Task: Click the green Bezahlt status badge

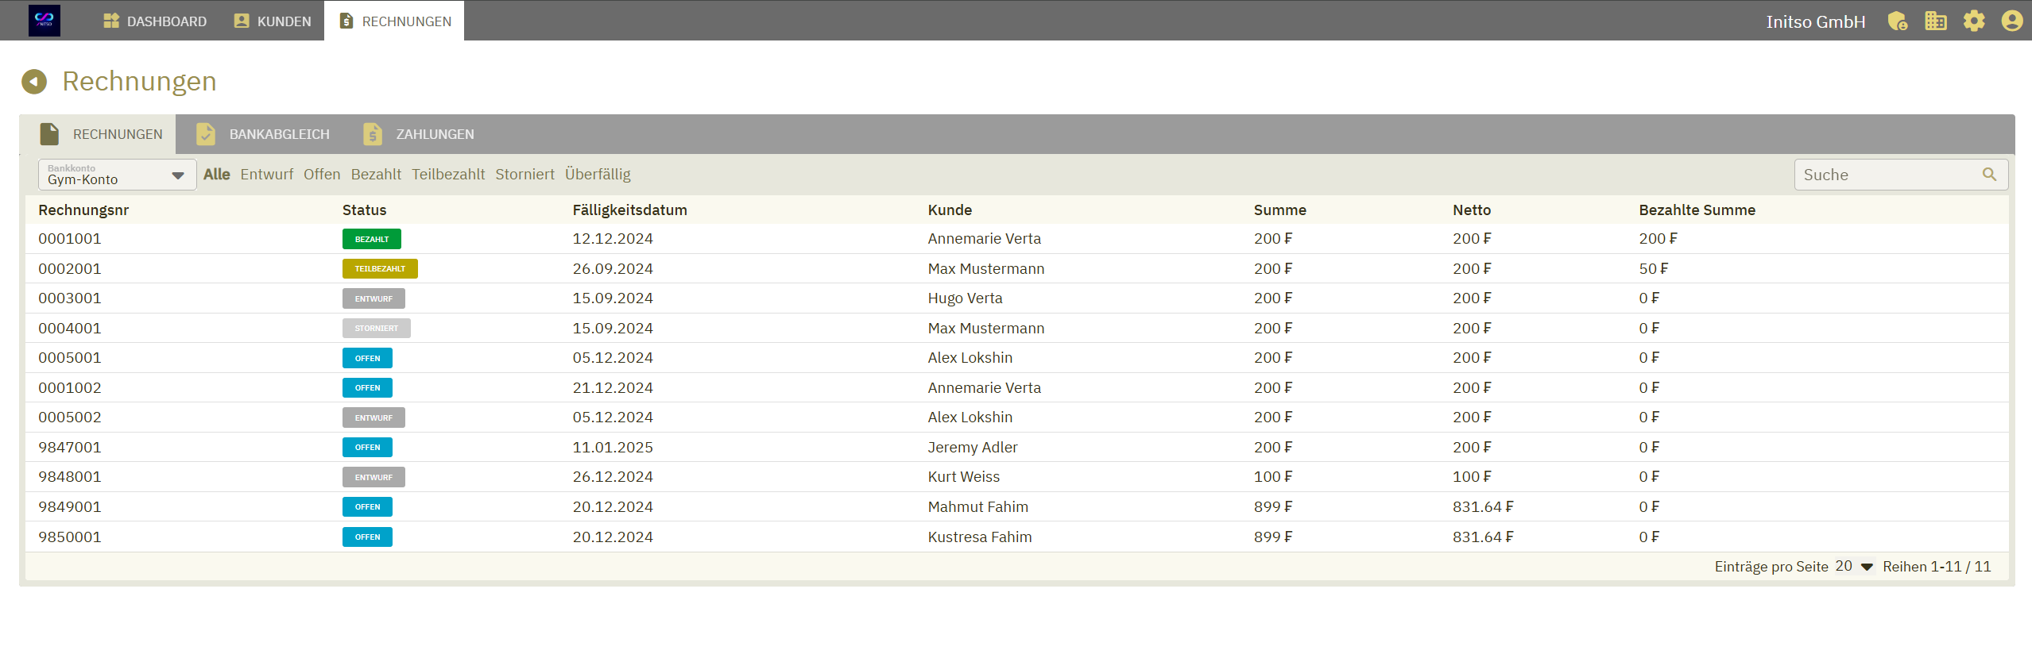Action: pos(371,239)
